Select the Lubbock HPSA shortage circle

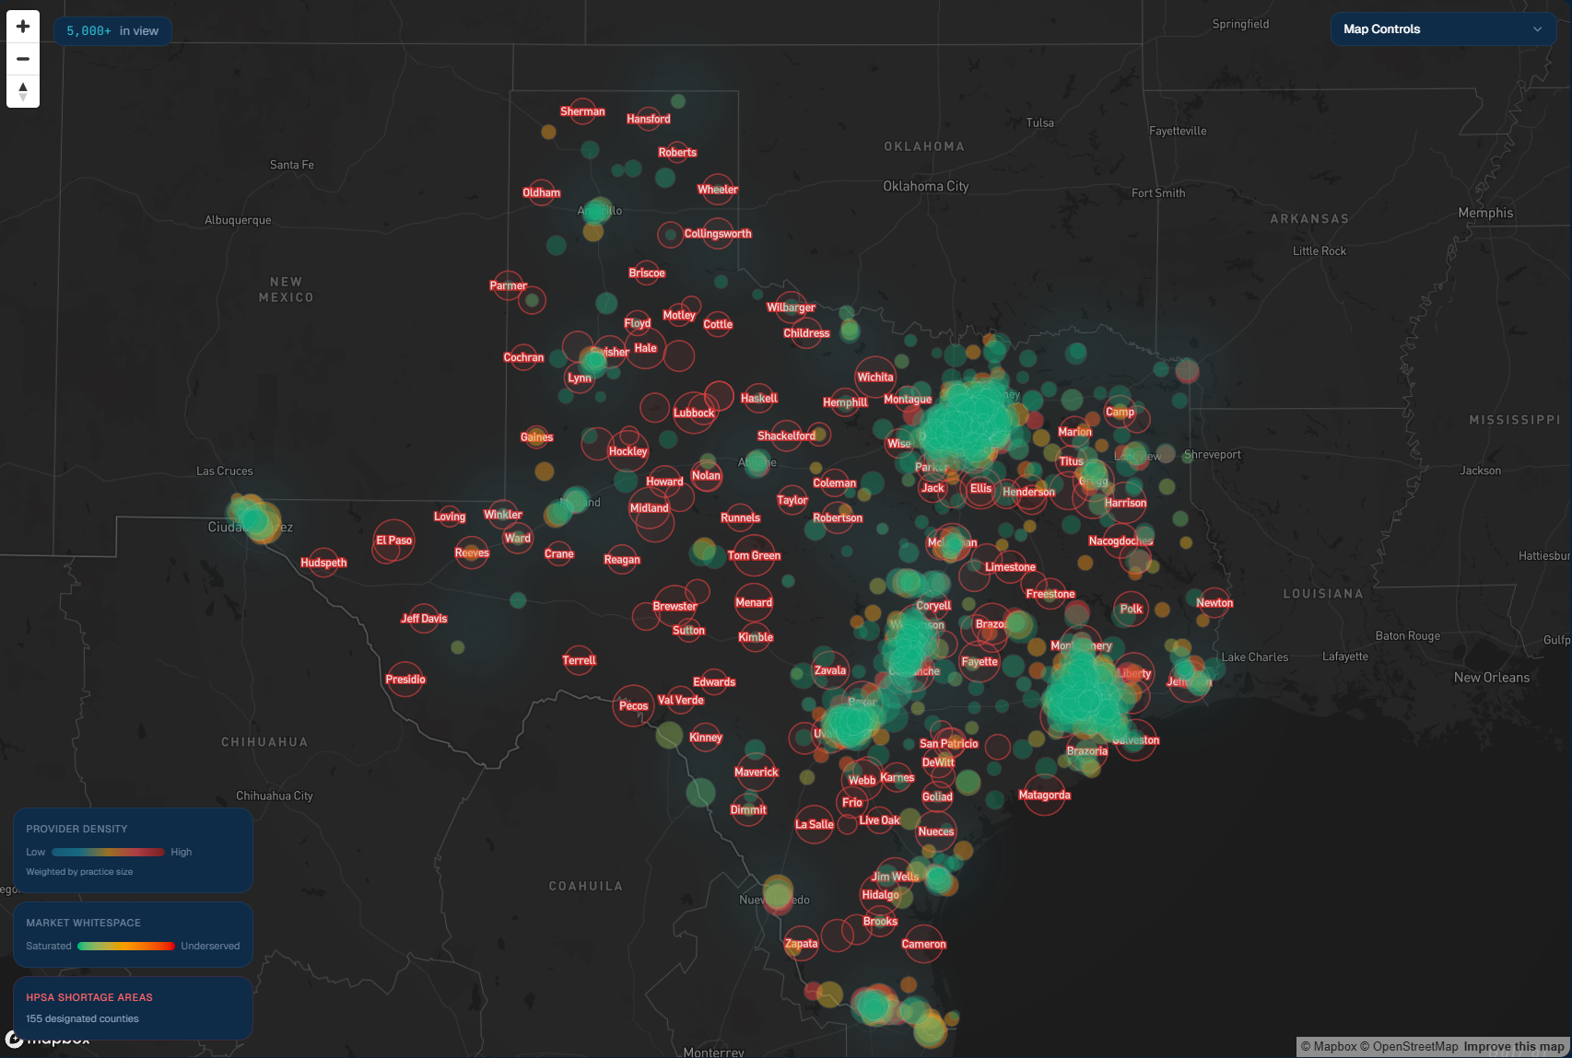694,412
